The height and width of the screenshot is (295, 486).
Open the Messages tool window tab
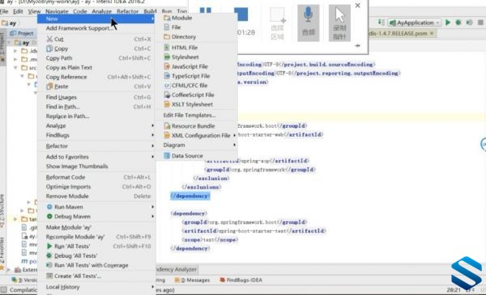click(x=192, y=280)
